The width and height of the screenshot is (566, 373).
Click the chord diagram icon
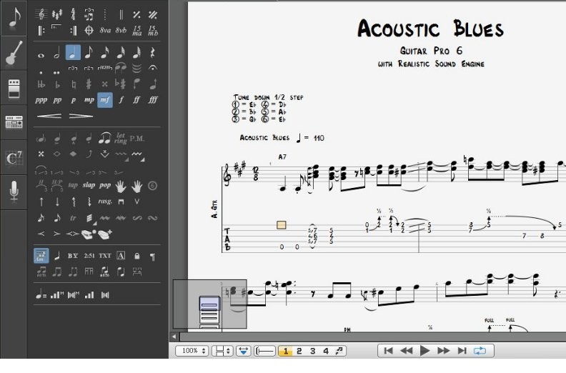coord(41,256)
